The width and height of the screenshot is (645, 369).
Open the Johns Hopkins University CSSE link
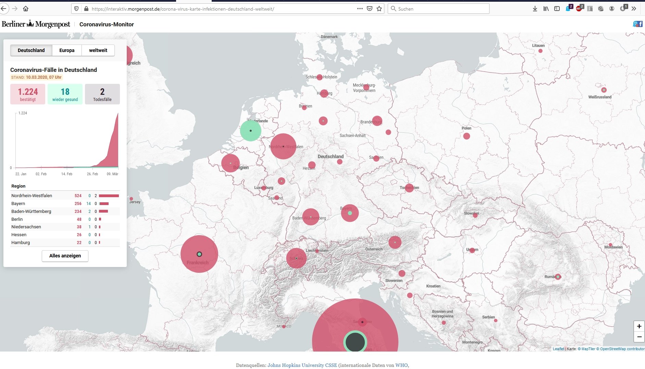[302, 365]
